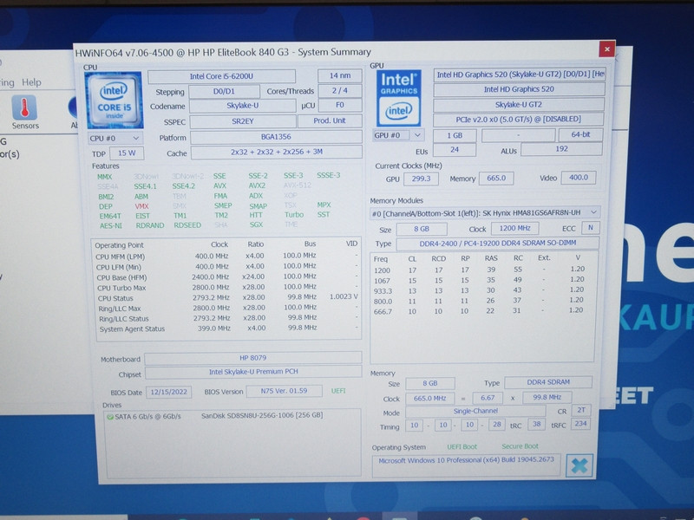Click the GPU memory 1 GB field
Screen dimensions: 694x520
[455, 135]
